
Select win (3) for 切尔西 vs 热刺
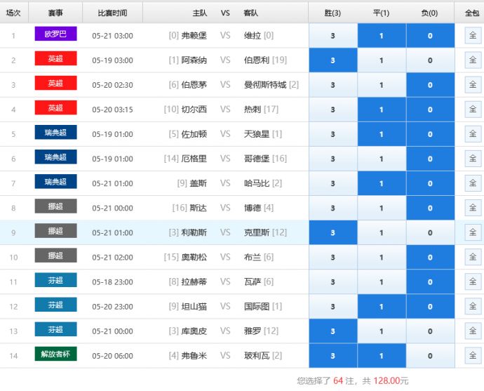[x=333, y=110]
